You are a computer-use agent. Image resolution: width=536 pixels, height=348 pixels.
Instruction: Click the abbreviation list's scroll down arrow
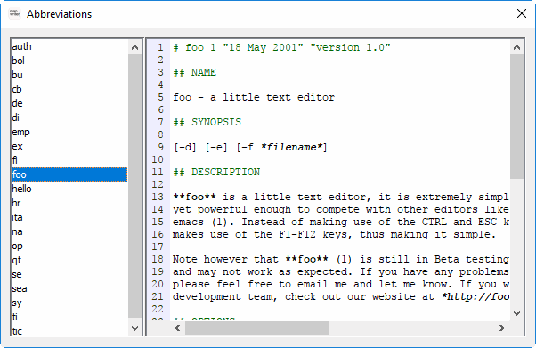click(135, 328)
